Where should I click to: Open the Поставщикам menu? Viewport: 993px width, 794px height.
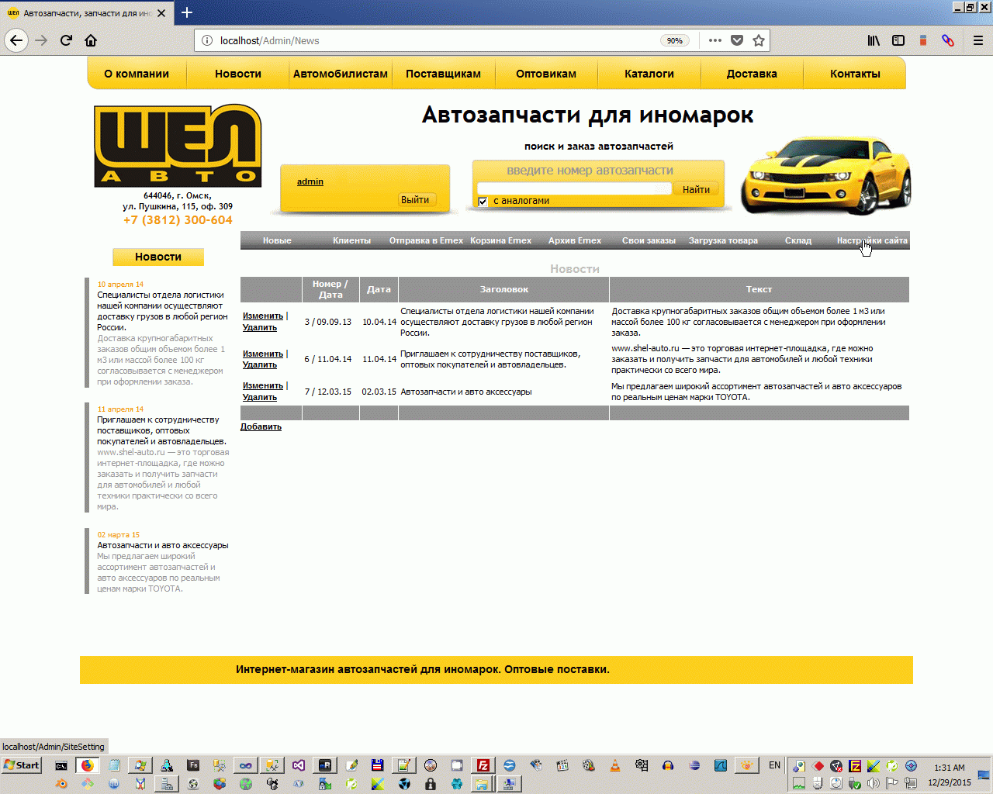pos(443,74)
